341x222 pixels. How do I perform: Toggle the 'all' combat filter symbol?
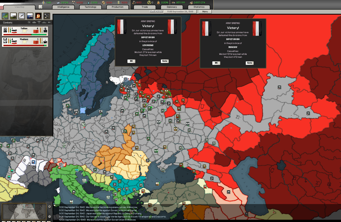point(29,22)
